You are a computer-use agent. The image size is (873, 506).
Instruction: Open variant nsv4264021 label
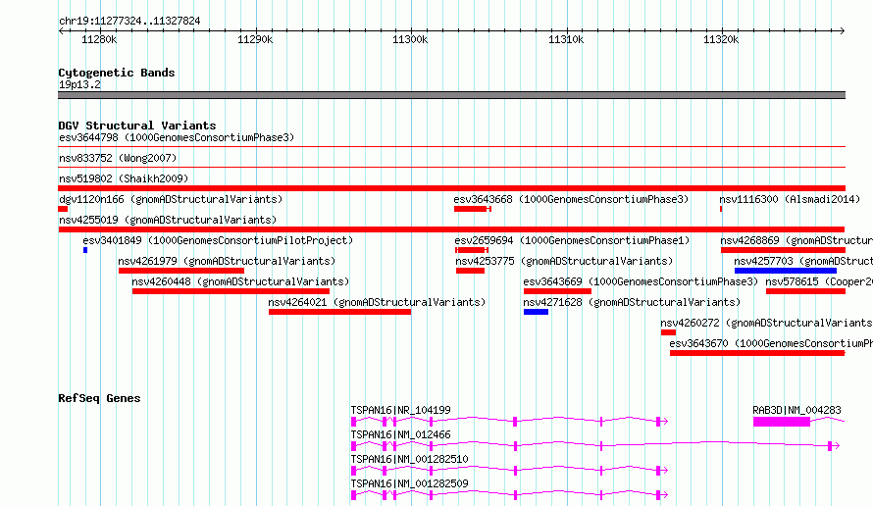(x=377, y=302)
